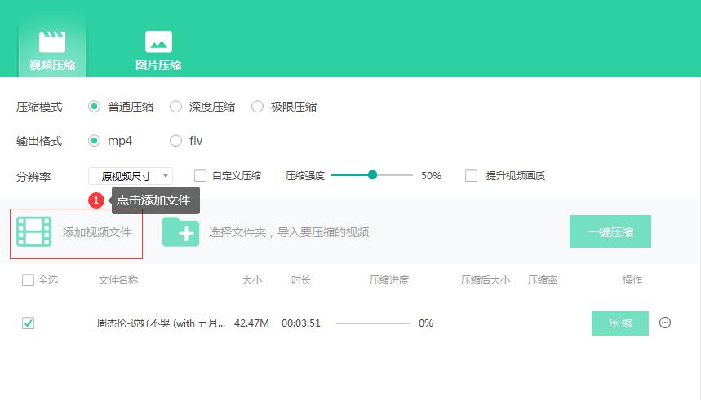Click the 大小 column header
The image size is (701, 400).
(252, 280)
